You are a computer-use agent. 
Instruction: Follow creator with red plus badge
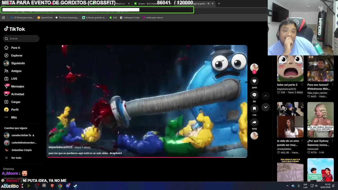coord(254,72)
